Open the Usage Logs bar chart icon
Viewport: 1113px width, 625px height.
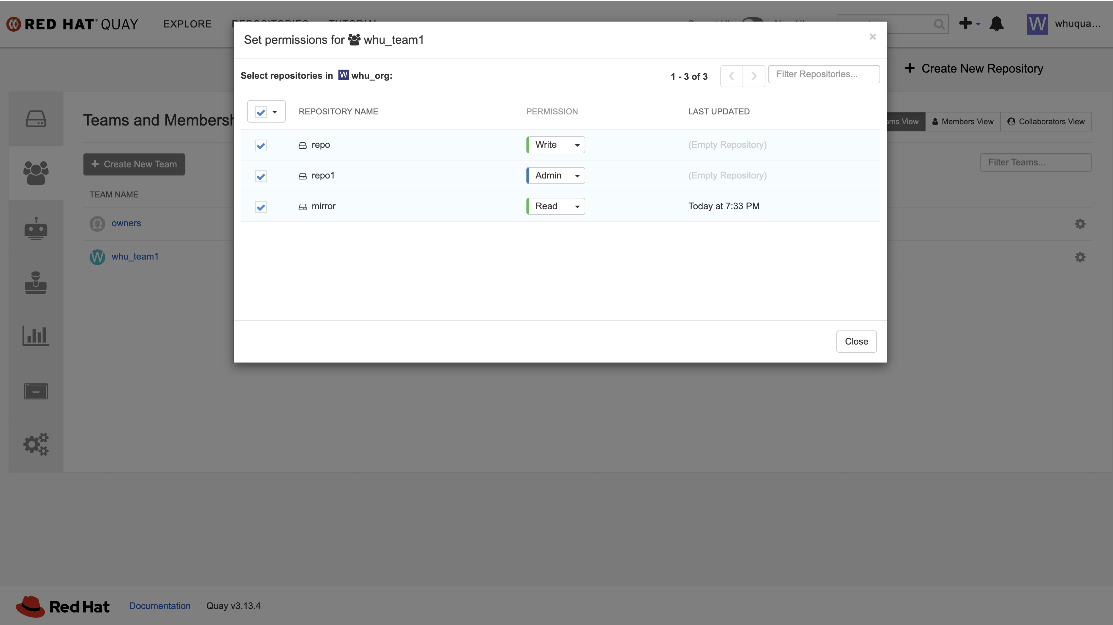(x=36, y=336)
